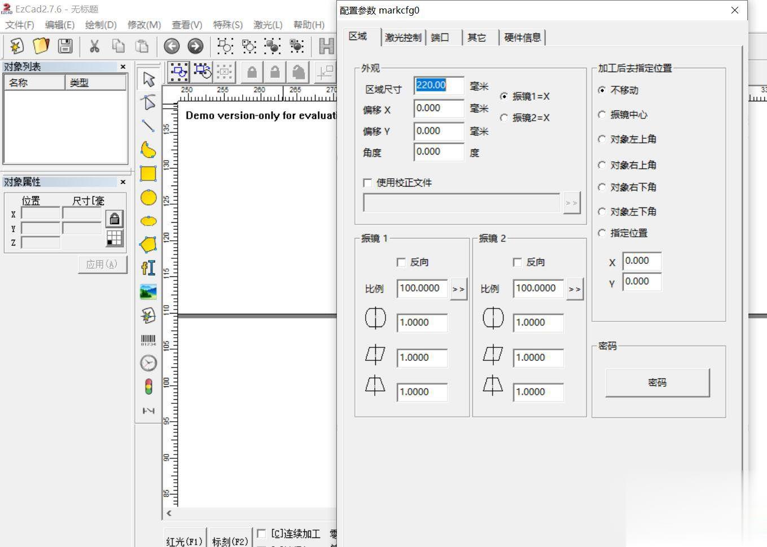The image size is (767, 547).
Task: Click the 振镜 1 比例 value field
Action: pyautogui.click(x=422, y=288)
